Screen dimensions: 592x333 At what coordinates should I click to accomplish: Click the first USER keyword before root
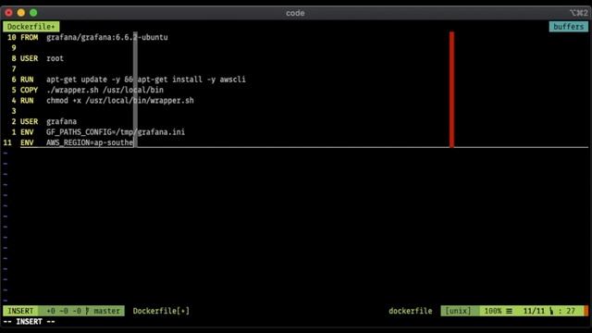(x=29, y=58)
